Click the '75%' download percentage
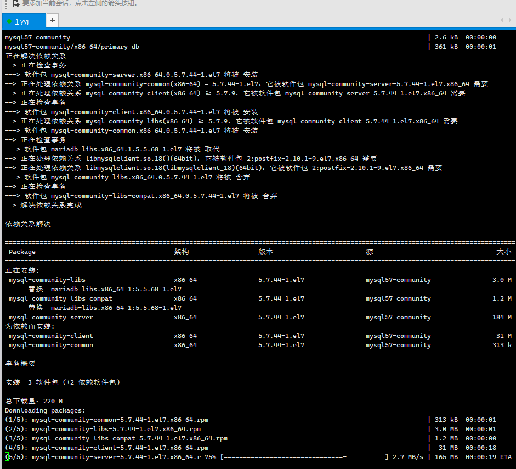The width and height of the screenshot is (516, 469). [x=210, y=457]
